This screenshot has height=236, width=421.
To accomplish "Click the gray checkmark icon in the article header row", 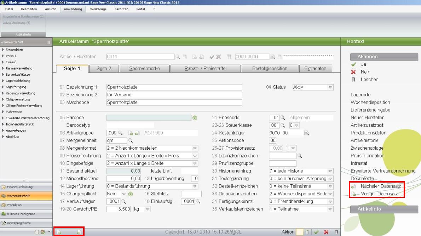I will [212, 57].
